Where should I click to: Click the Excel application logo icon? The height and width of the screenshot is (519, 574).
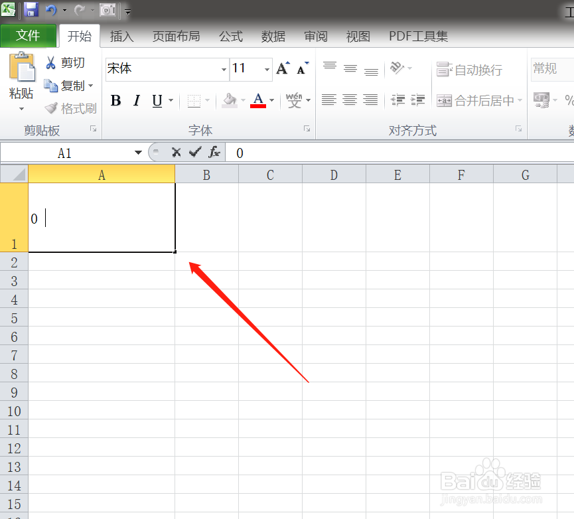(x=8, y=9)
